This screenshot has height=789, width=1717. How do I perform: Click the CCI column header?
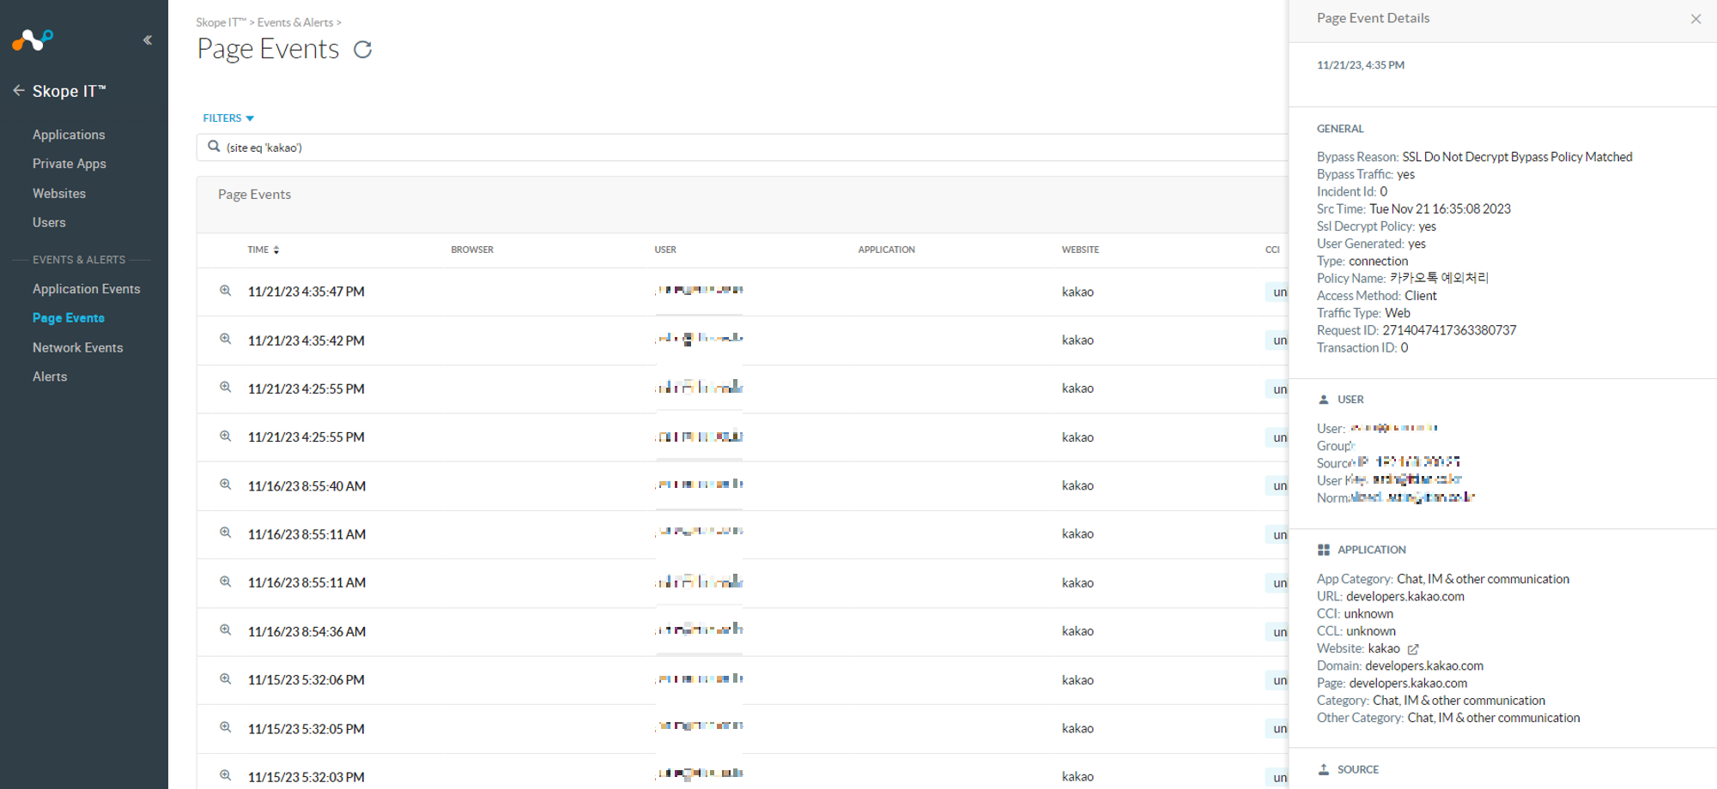click(x=1272, y=250)
